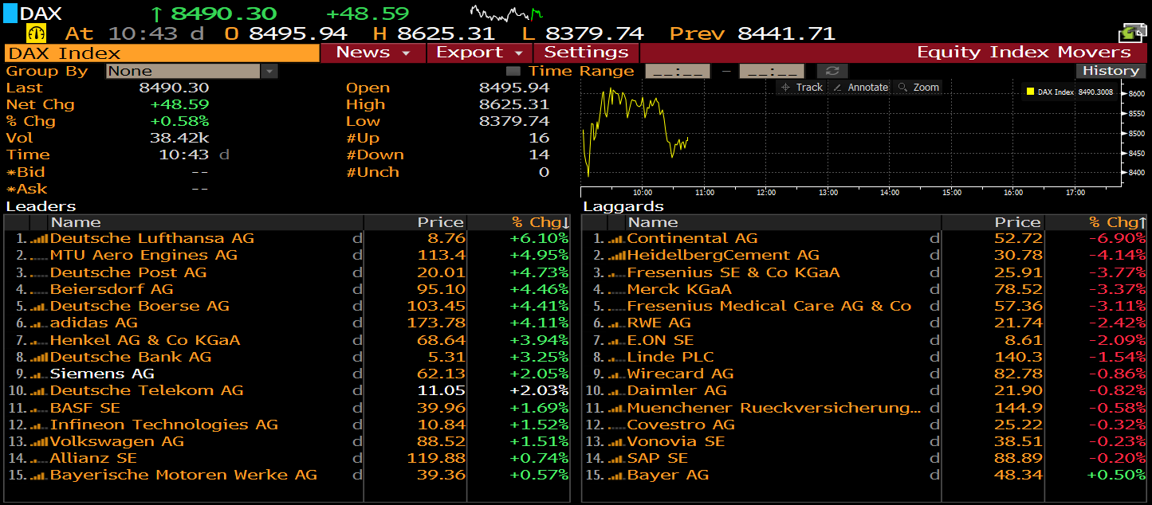Viewport: 1152px width, 505px height.
Task: Click the volume bars icon for Wirecard AG
Action: (x=616, y=374)
